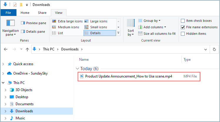Image resolution: width=220 pixels, height=122 pixels.
Task: Select the Product Update Announcement mp4 file
Action: tap(128, 76)
